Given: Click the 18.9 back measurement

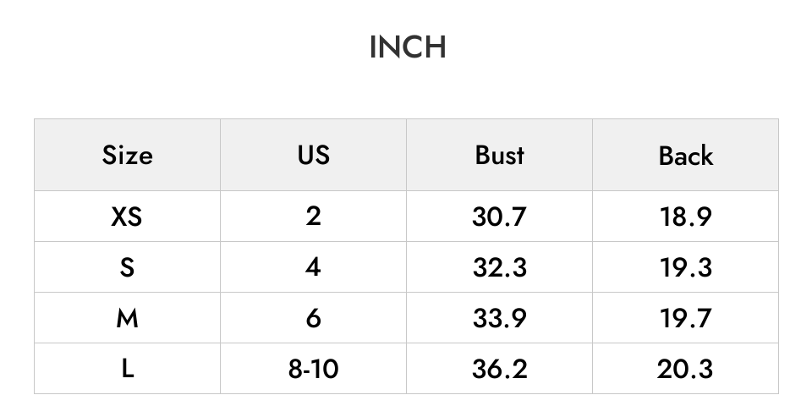Looking at the screenshot, I should 686,217.
